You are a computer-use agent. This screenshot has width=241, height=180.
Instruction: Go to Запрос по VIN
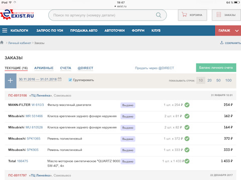(50, 30)
